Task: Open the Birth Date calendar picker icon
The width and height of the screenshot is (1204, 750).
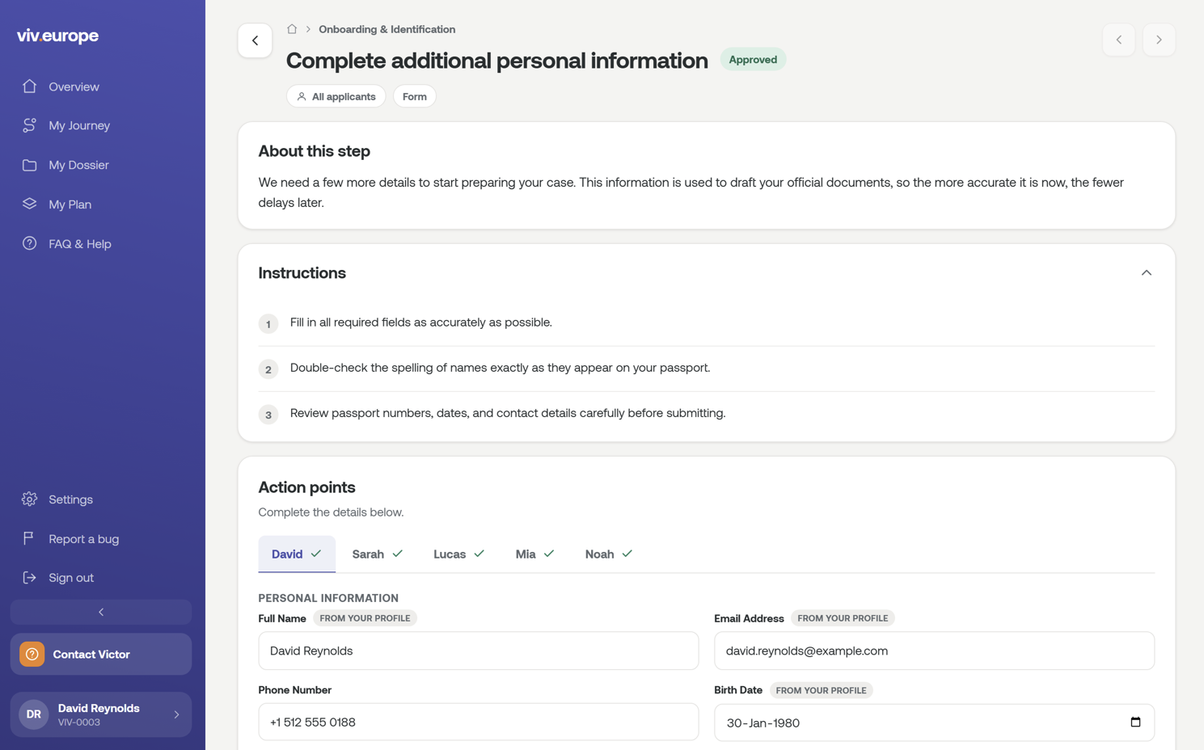Action: (1135, 722)
